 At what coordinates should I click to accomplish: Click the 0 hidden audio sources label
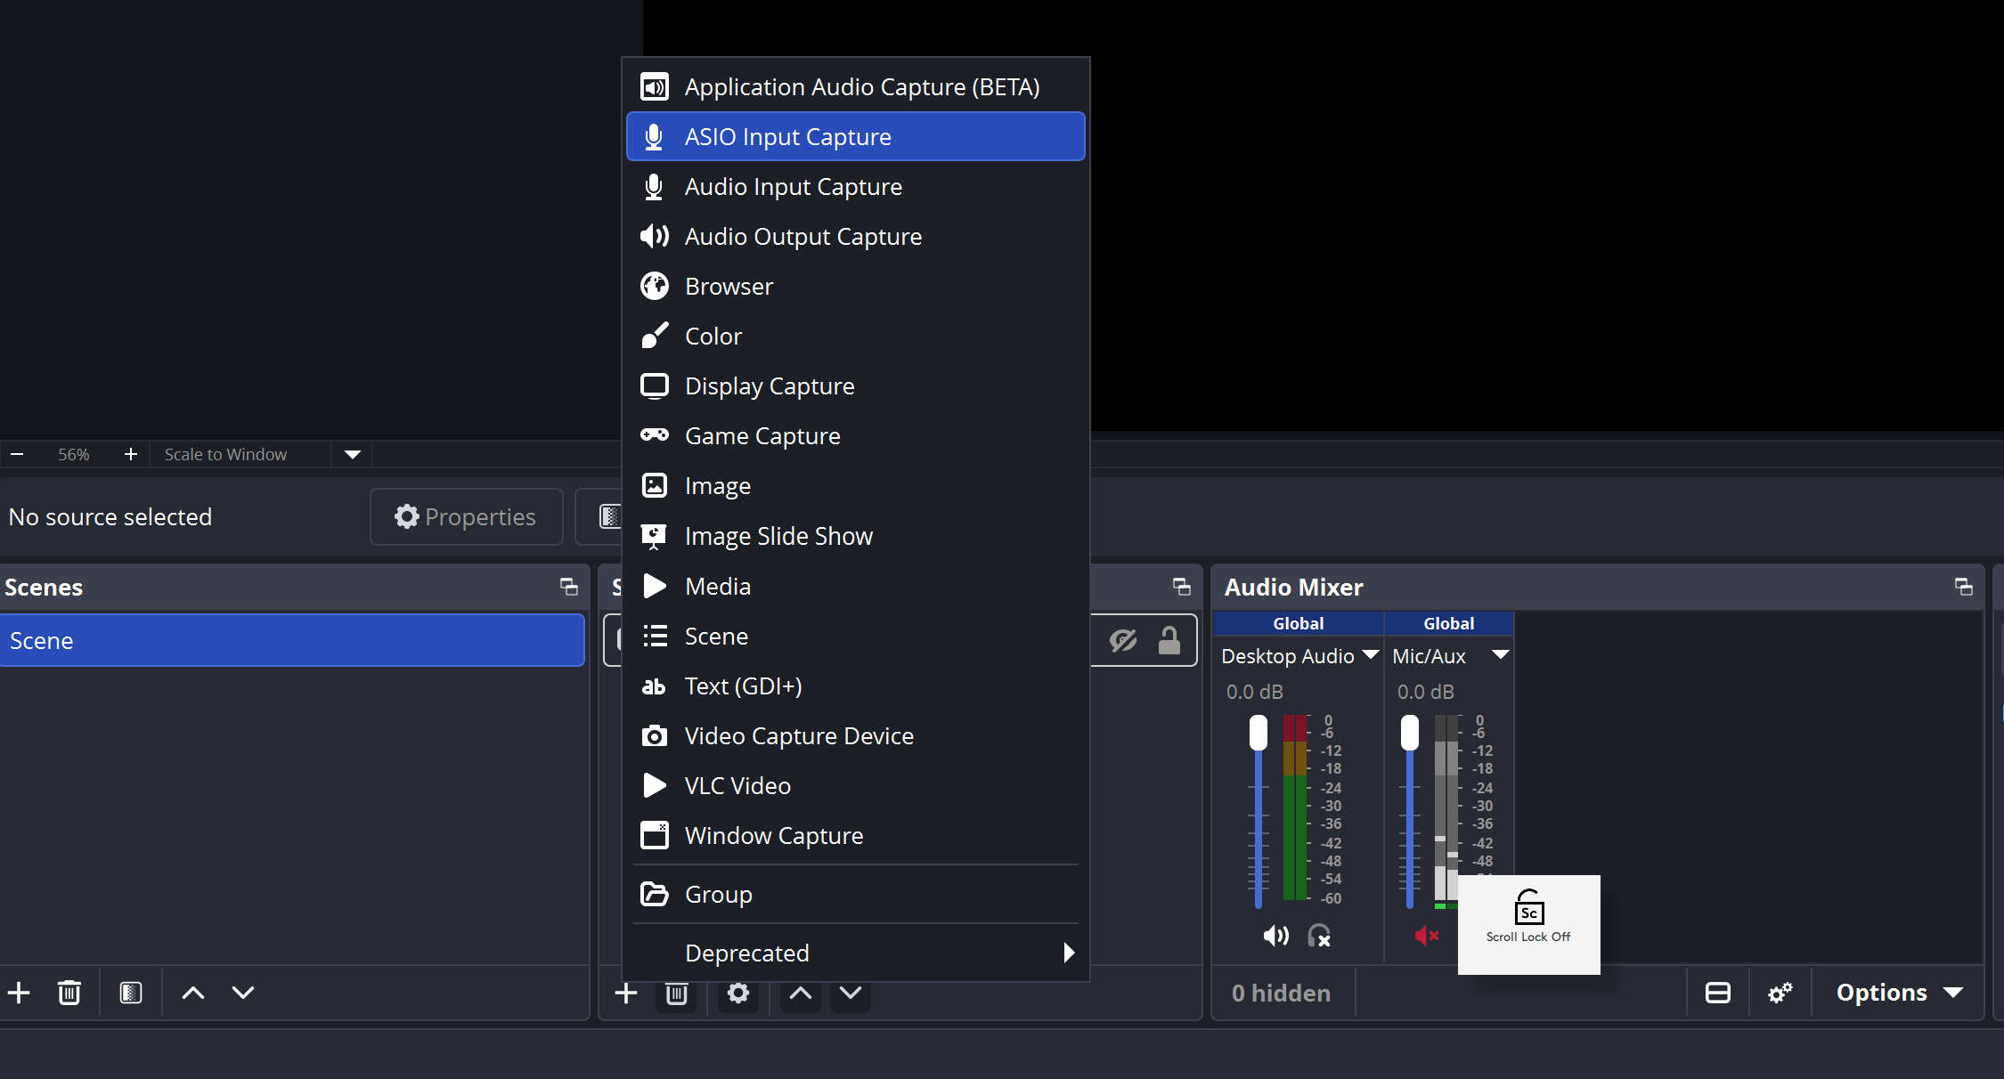coord(1282,993)
